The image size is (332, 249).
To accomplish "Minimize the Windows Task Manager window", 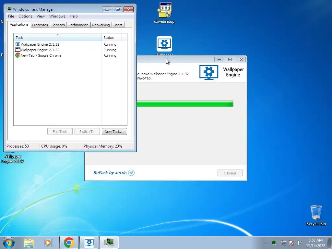I will pyautogui.click(x=107, y=9).
